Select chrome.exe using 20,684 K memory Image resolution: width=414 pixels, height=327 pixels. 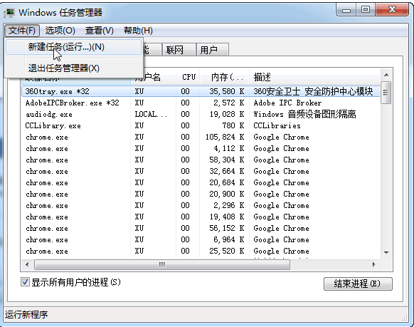point(201,182)
